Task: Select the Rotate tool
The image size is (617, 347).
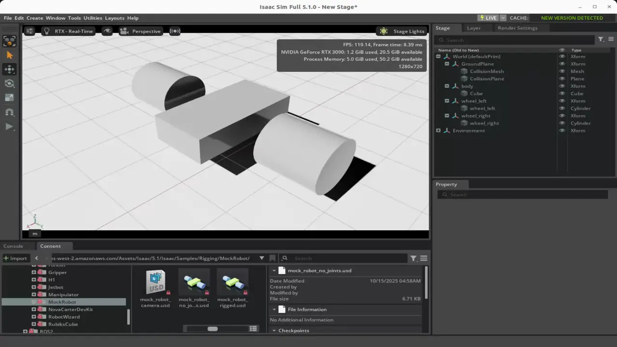Action: [10, 83]
